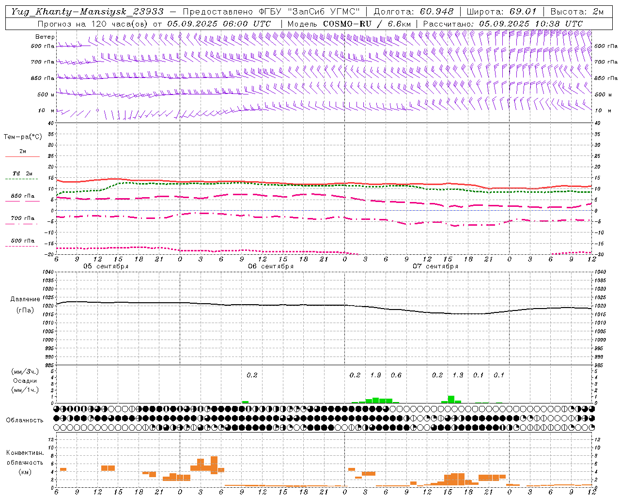Click the tallest green precipitation bar
The width and height of the screenshot is (620, 496).
point(451,400)
